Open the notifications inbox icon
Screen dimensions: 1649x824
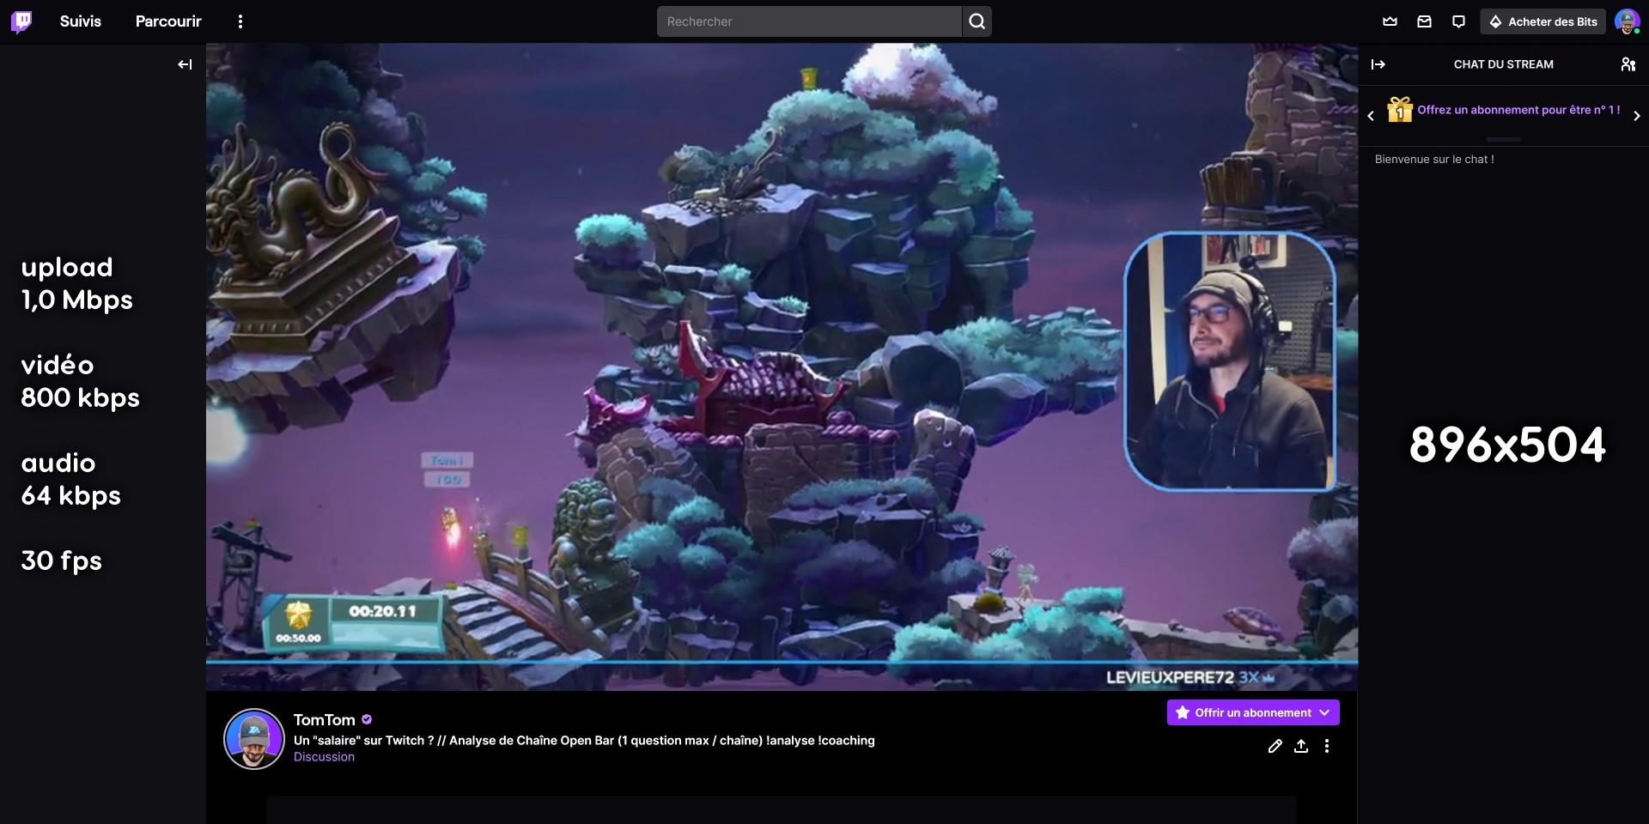[1424, 21]
